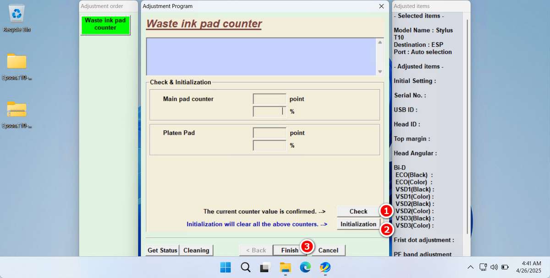This screenshot has width=550, height=278.
Task: Open the volume tray icon
Action: [494, 267]
